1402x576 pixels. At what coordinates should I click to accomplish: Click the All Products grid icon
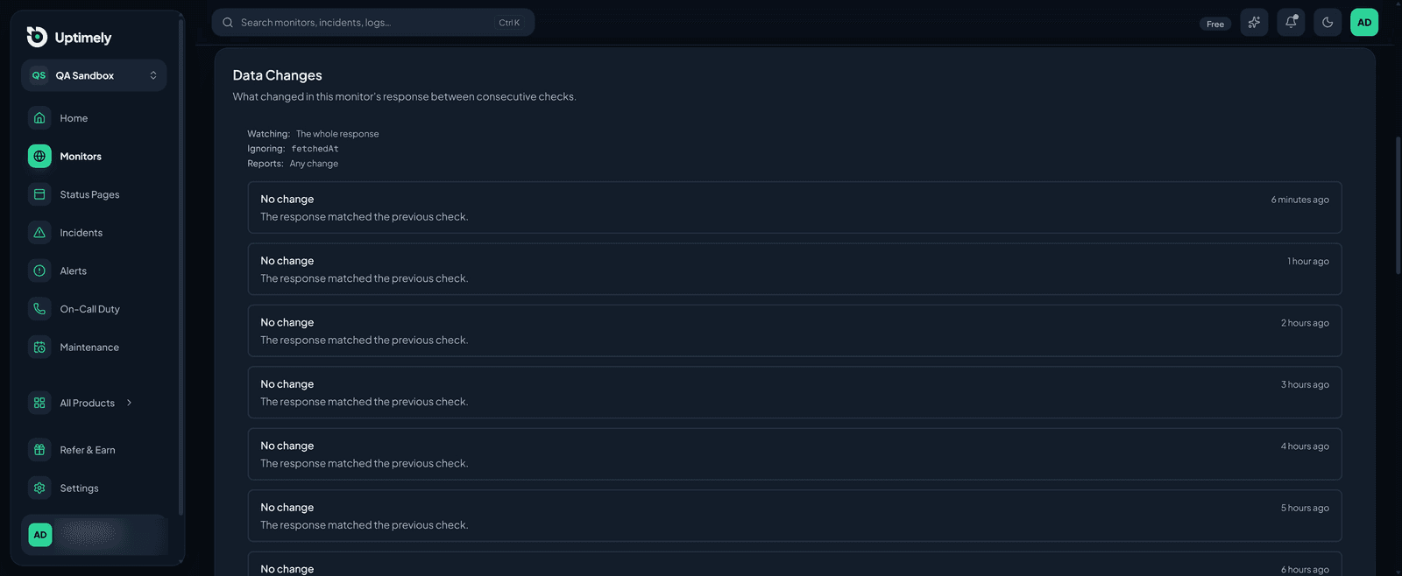pos(39,403)
